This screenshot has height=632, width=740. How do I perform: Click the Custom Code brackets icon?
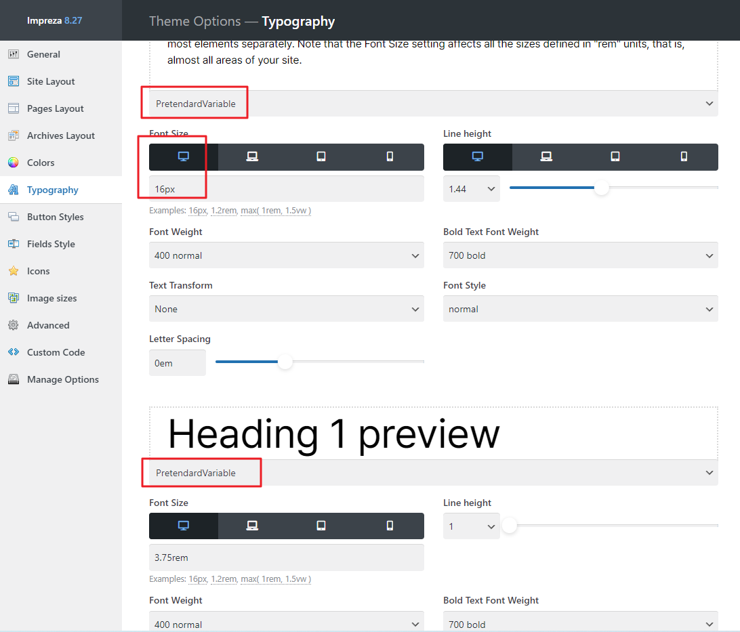14,352
